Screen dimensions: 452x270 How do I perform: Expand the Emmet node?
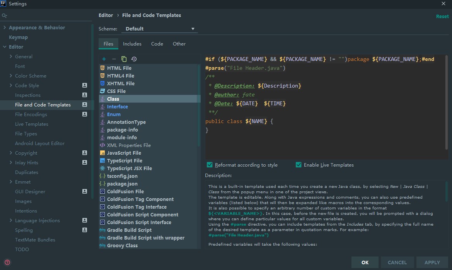11,182
